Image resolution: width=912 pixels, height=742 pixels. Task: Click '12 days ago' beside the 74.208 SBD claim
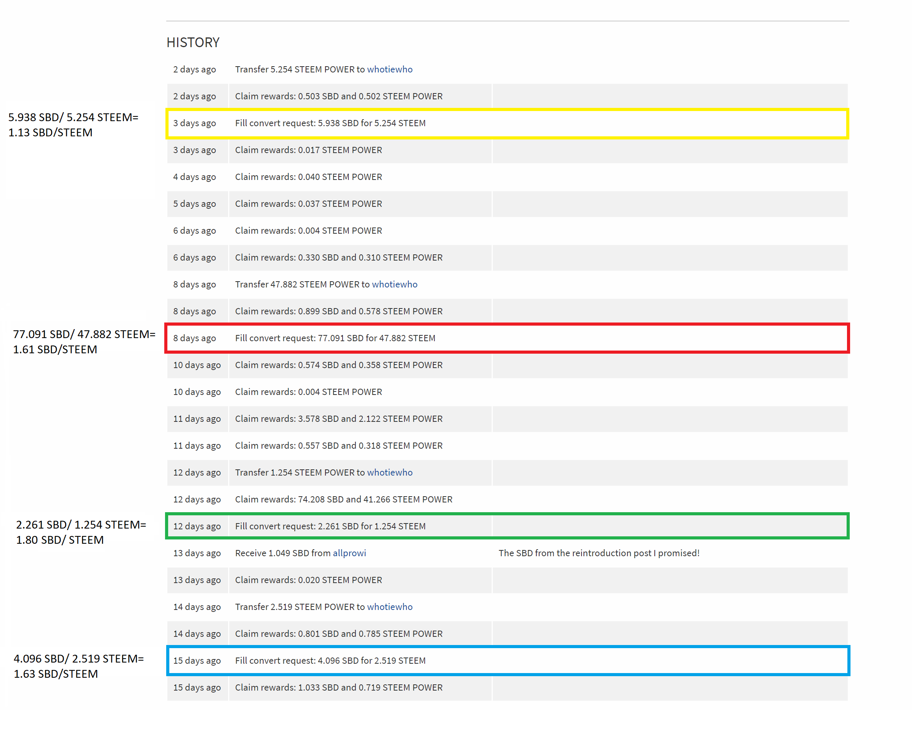[x=197, y=499]
